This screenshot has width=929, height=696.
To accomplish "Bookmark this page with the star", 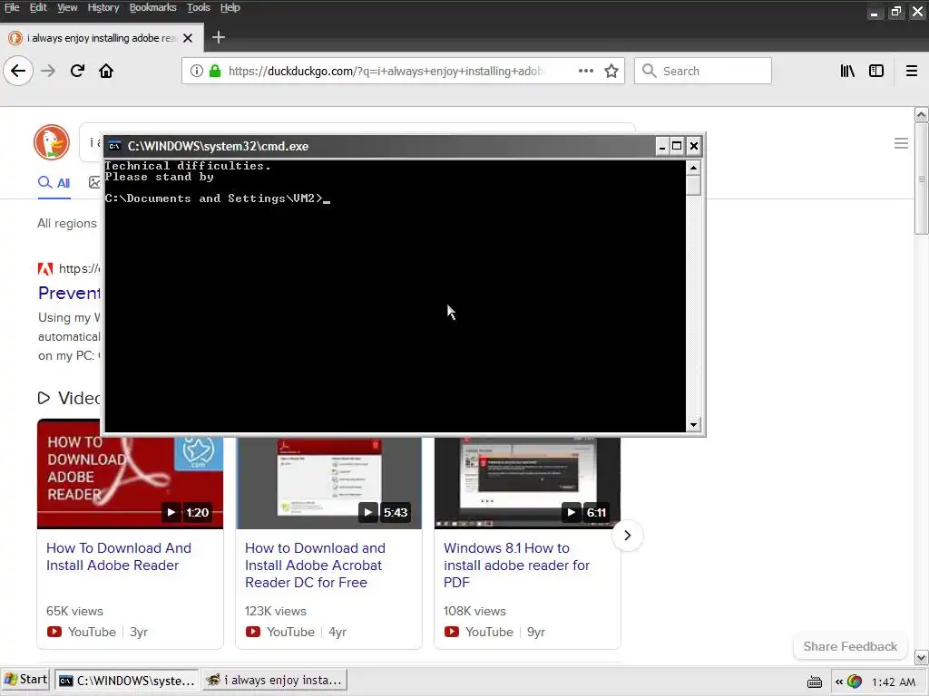I will pos(611,71).
